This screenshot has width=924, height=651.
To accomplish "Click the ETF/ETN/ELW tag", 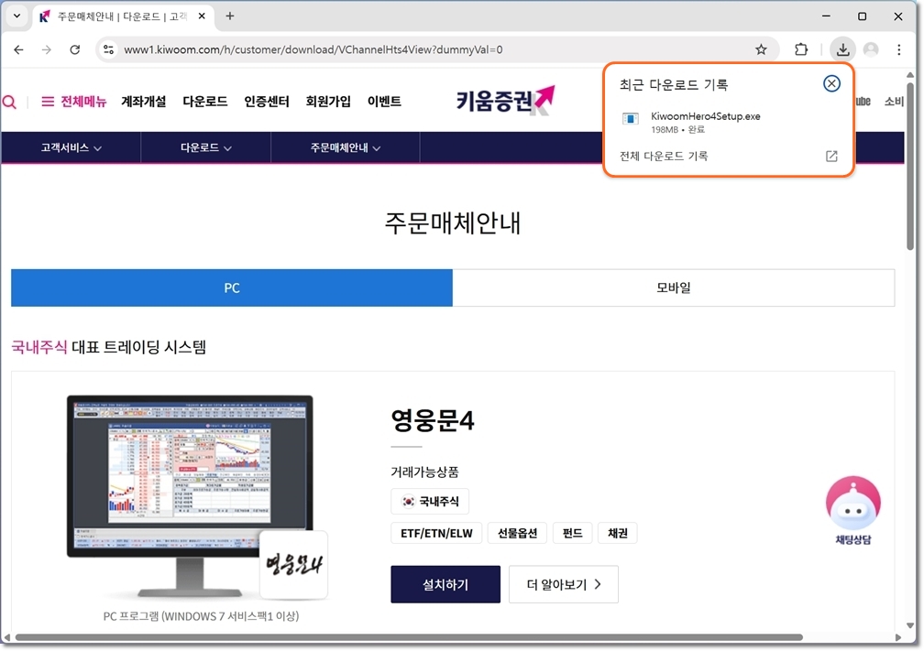I will [436, 533].
